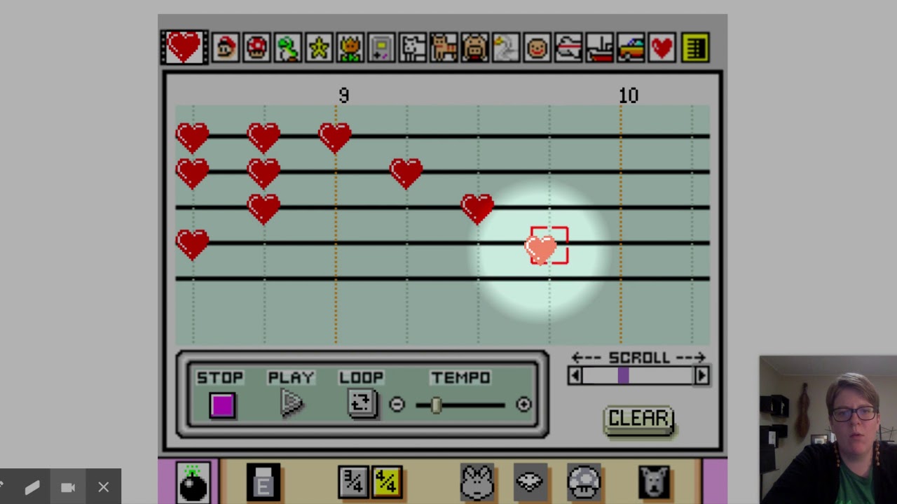897x504 pixels.
Task: Increase tempo with the plus button
Action: [523, 405]
